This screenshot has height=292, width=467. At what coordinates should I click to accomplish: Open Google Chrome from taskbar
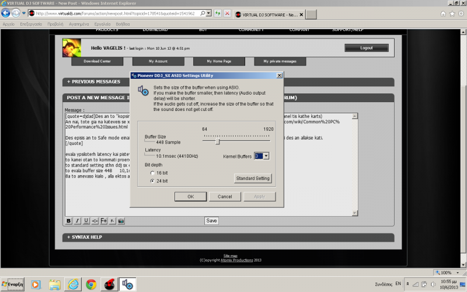tap(91, 284)
